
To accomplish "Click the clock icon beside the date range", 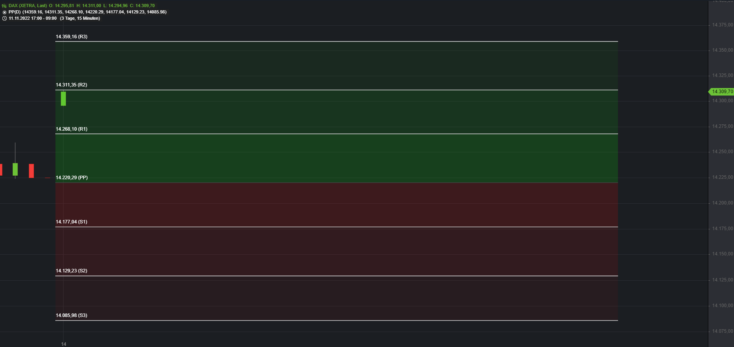I will 4,19.
